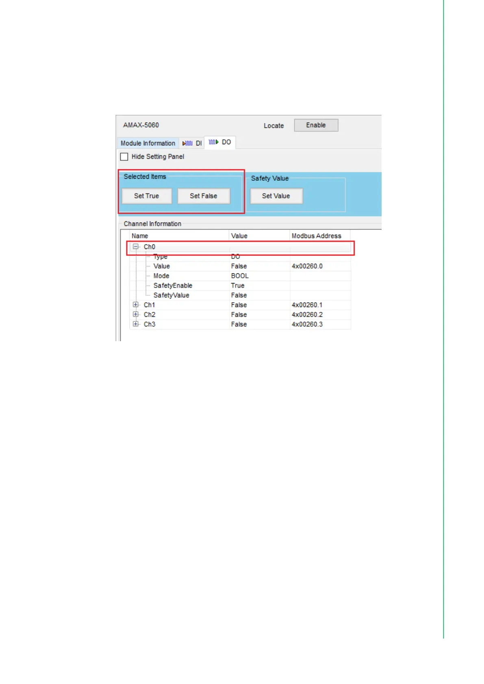Select the SafetyValue row under Ch0
Image resolution: width=484 pixels, height=684 pixels.
click(171, 295)
